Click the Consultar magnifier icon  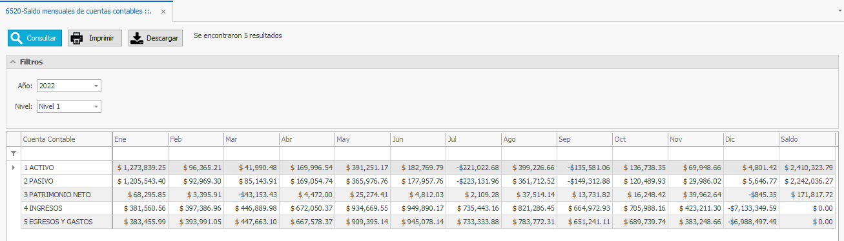[17, 38]
